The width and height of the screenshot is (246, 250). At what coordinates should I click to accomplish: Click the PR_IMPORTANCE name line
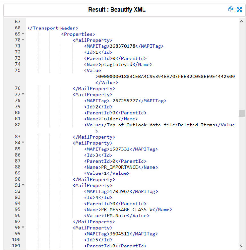(x=121, y=167)
